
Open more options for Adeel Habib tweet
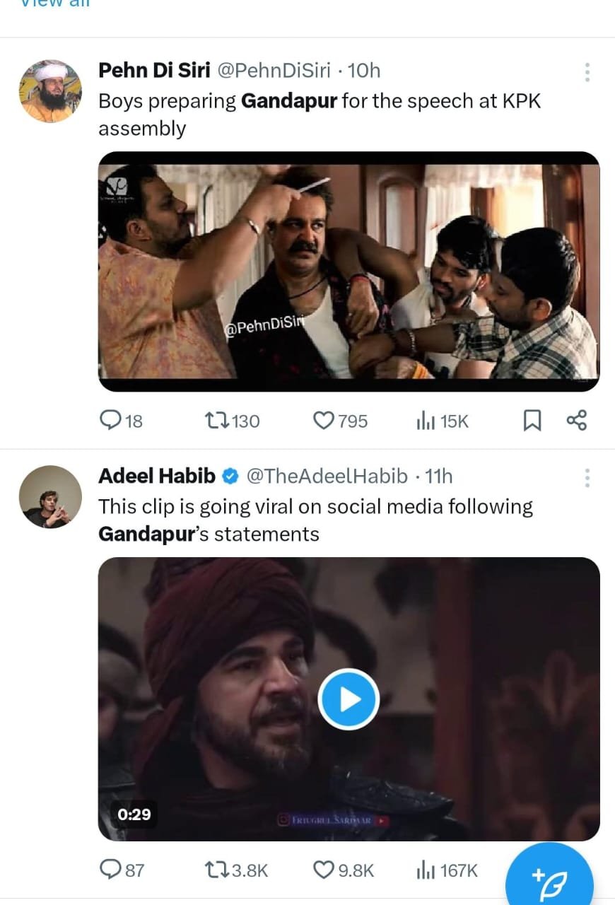587,479
